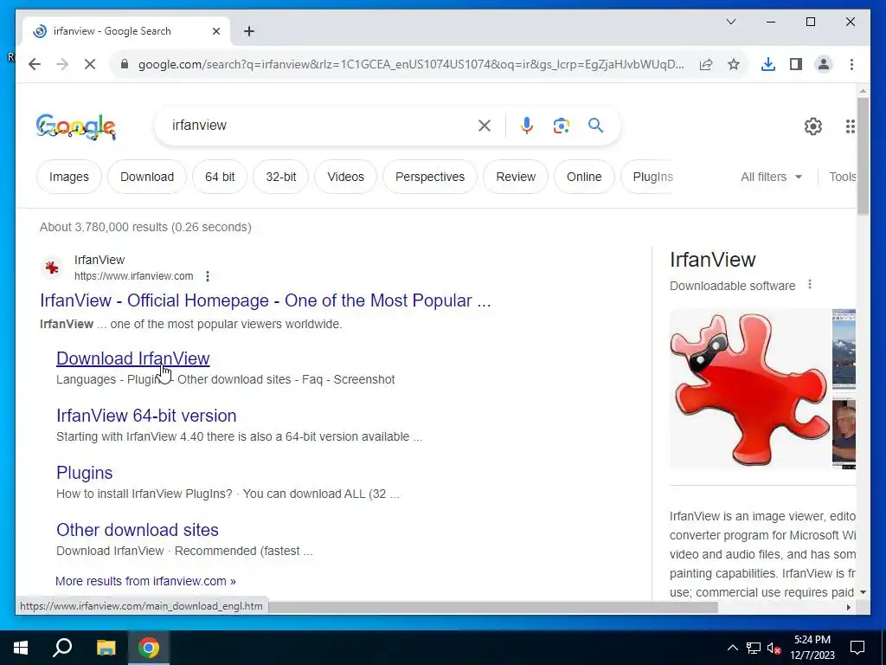Clear the search box text

485,126
